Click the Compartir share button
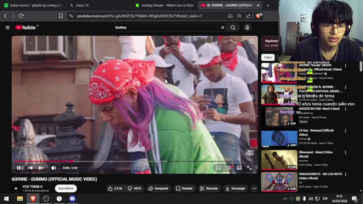The height and width of the screenshot is (204, 363). click(159, 188)
